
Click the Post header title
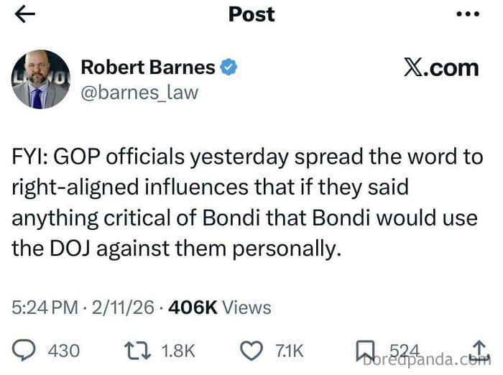coord(251,14)
